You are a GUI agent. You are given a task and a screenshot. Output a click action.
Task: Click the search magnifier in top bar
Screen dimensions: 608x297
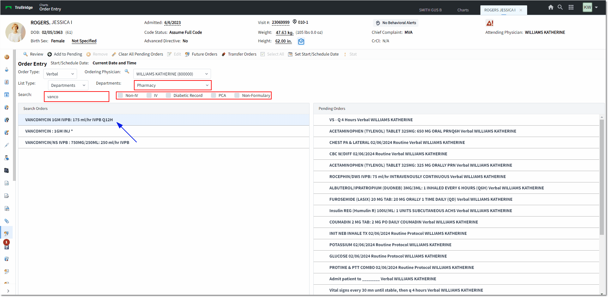tap(560, 7)
